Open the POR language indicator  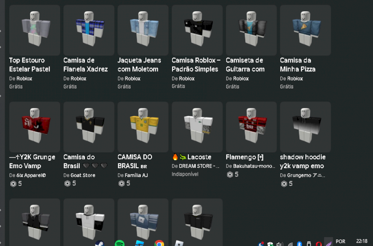point(340,241)
